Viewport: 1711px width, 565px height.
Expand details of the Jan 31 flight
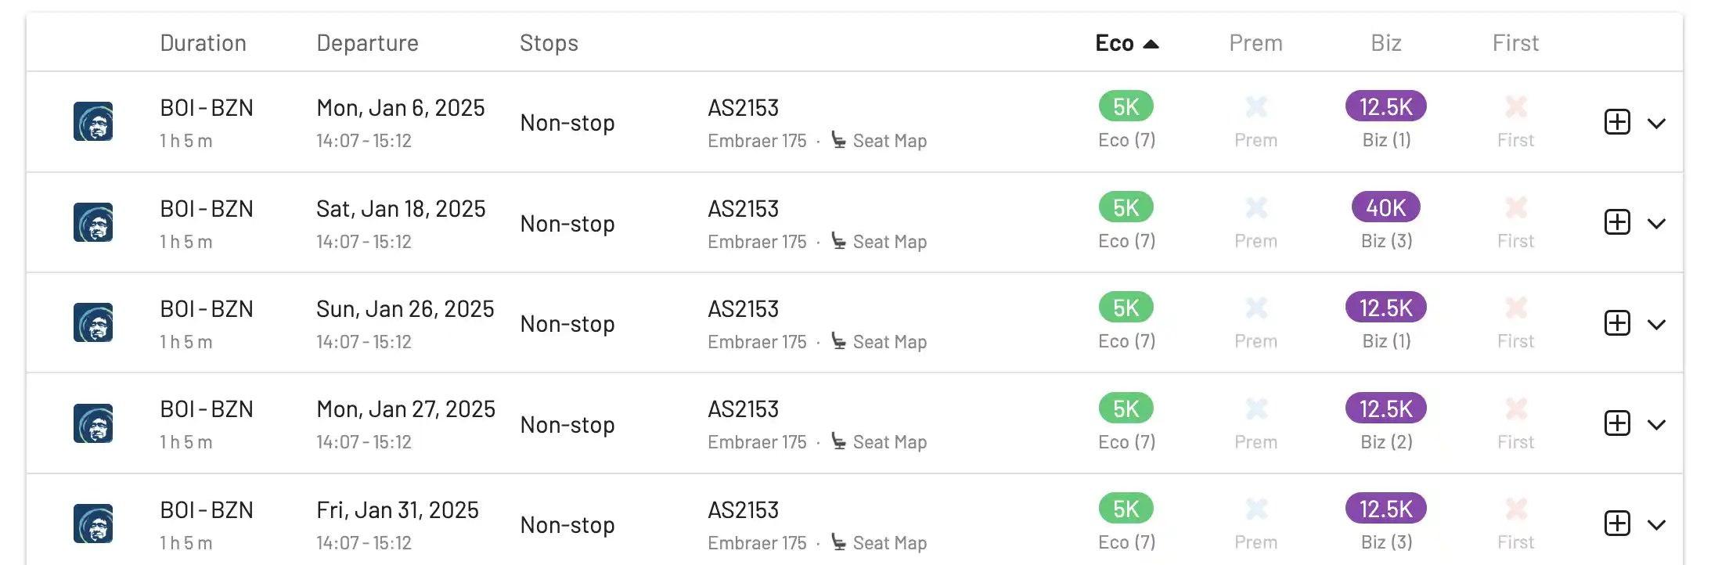[x=1656, y=525]
